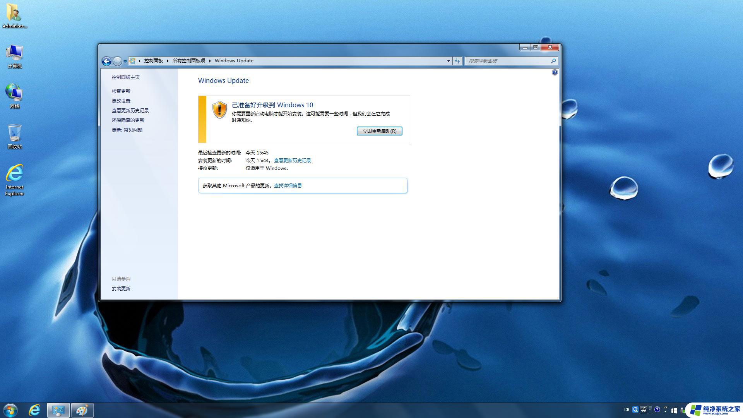Click 检查更新 in the sidebar
Viewport: 743px width, 418px height.
121,91
